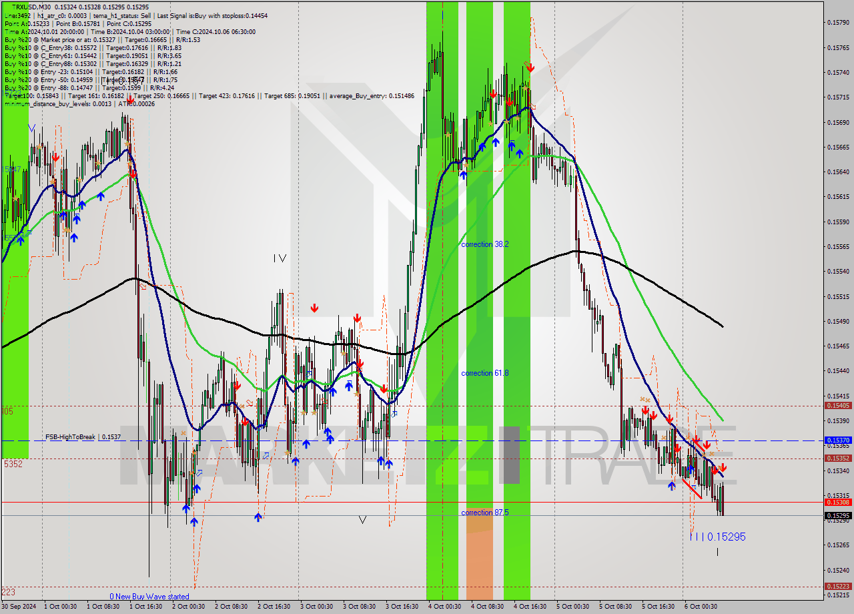The width and height of the screenshot is (854, 614).
Task: Click the 'FSB-HighToBreak | 0.1537' label
Action: 83,436
